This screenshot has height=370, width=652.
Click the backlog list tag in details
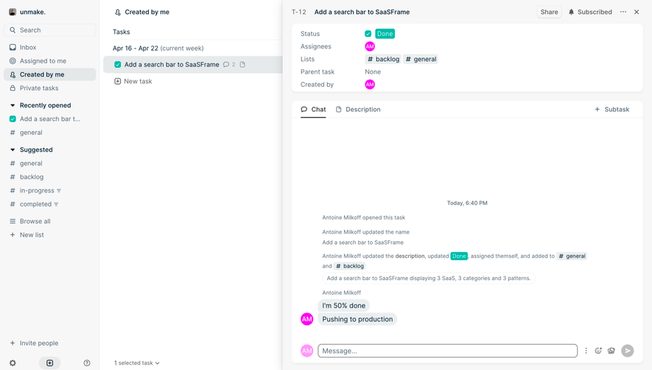tap(383, 59)
